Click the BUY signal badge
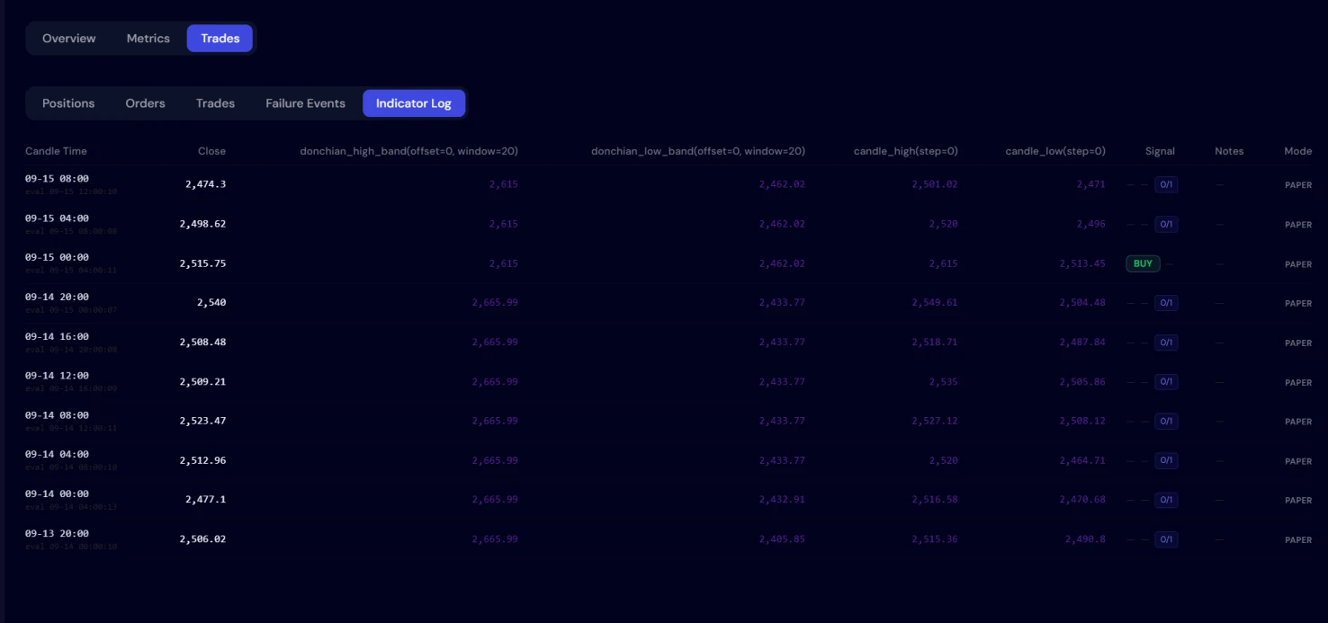 (1143, 264)
